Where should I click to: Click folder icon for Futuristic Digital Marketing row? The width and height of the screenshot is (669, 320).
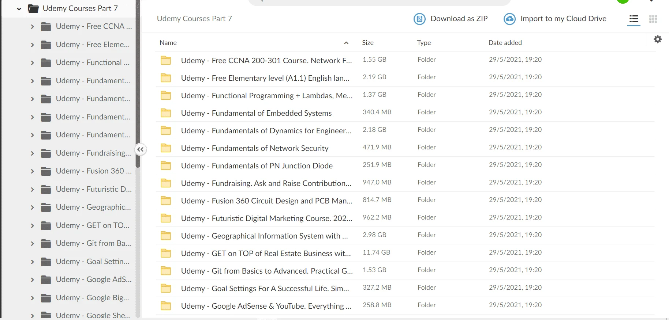coord(166,218)
